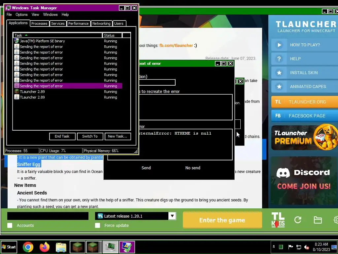
Task: Click the Enter the game button
Action: coord(222,220)
